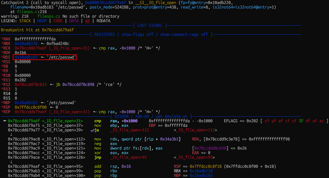329x178 pixels.
Task: Click the current instruction arrow marker in disassembly
Action: [x=5, y=121]
